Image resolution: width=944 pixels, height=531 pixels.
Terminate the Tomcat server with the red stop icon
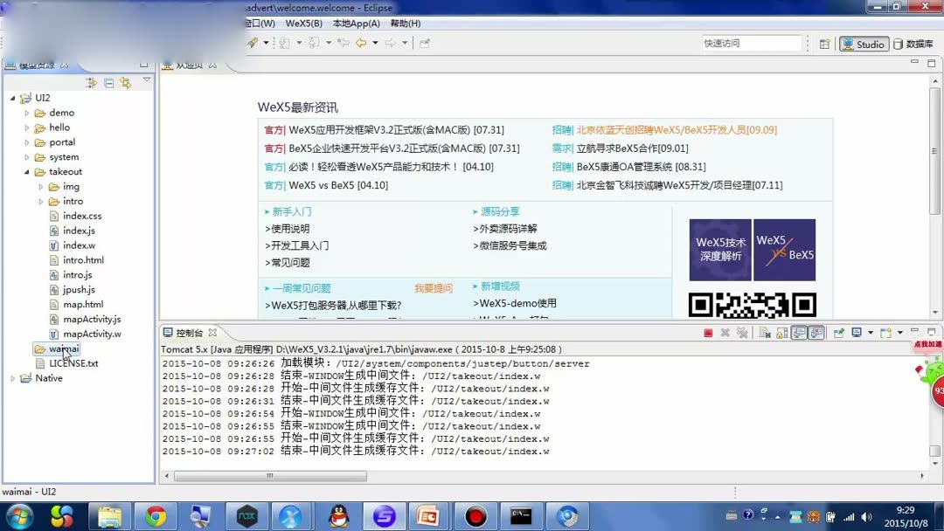click(709, 333)
